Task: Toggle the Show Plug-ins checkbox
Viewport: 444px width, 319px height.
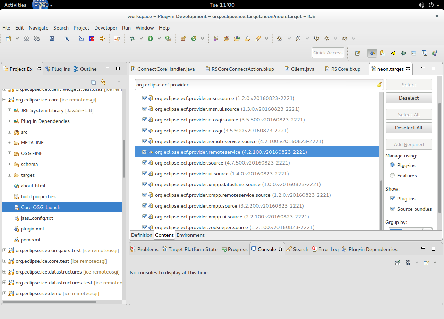Action: (x=393, y=199)
